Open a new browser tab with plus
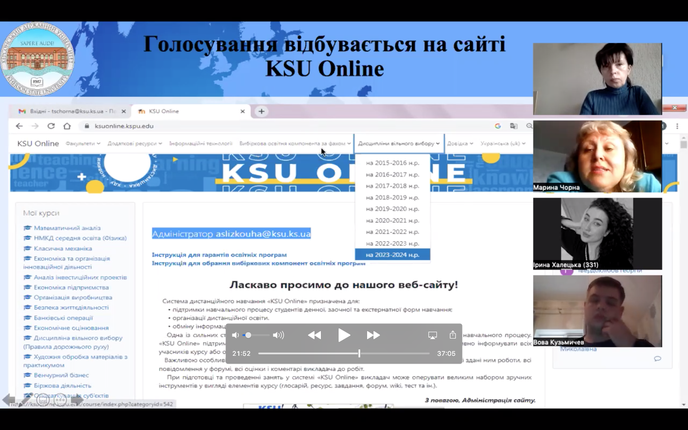This screenshot has height=430, width=688. tap(261, 112)
